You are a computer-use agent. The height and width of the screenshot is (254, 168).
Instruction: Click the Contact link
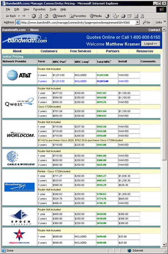(154, 30)
